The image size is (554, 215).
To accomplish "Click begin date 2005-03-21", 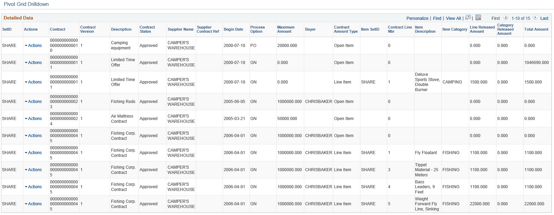I will [234, 119].
